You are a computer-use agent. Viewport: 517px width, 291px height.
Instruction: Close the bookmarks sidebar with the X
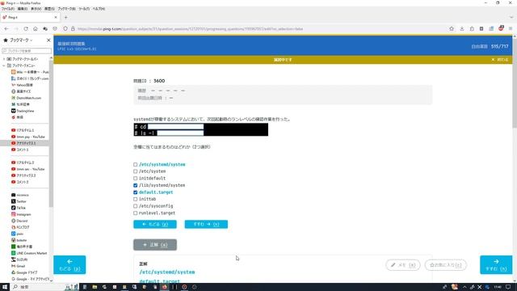click(x=48, y=40)
